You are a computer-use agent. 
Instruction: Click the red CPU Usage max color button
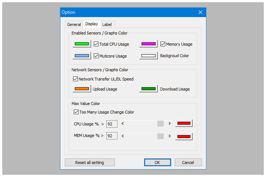(184, 124)
